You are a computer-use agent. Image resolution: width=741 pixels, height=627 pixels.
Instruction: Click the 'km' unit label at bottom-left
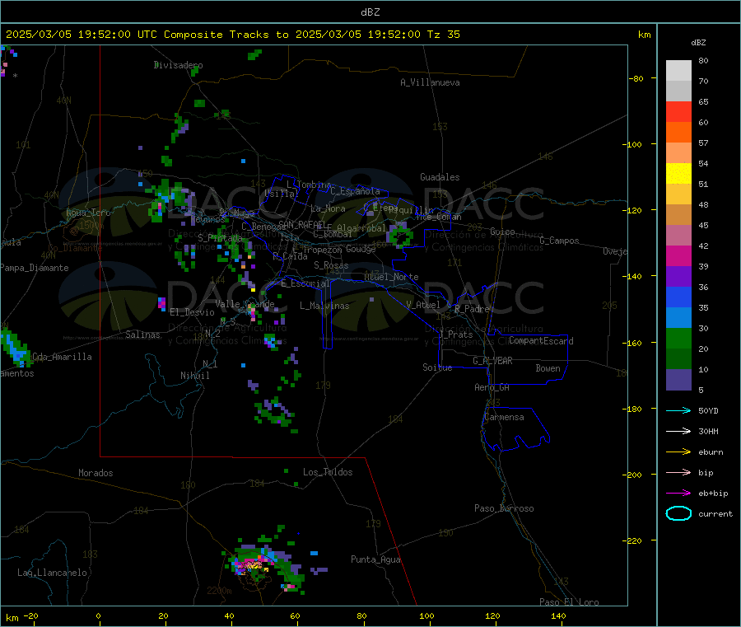click(12, 618)
